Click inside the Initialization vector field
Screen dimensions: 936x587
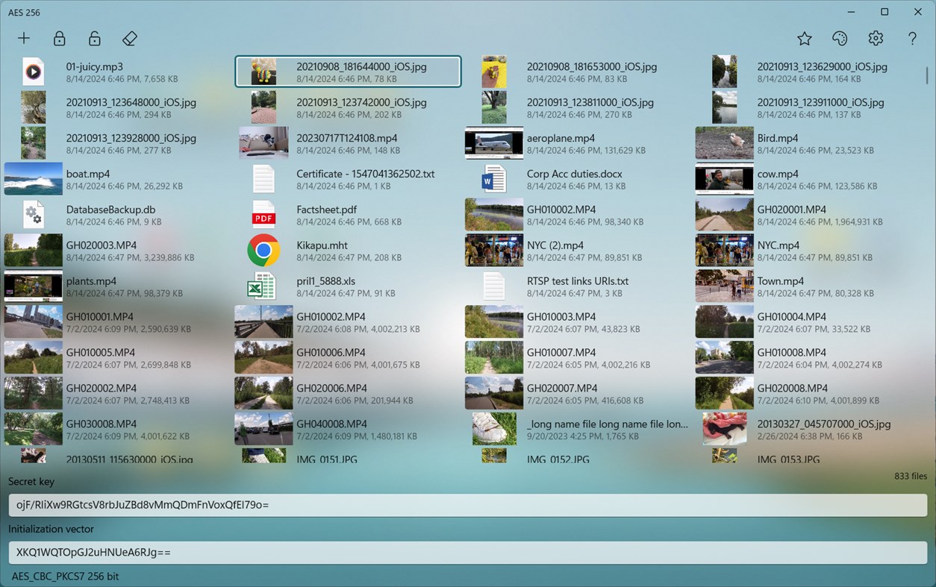(x=468, y=553)
